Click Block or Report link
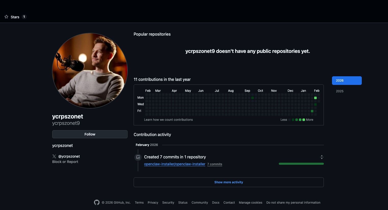This screenshot has width=388, height=210. 65,162
